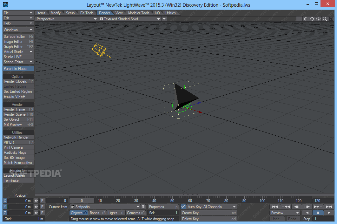This screenshot has height=224, width=337.
Task: Open the File dropdown menu
Action: 18,13
